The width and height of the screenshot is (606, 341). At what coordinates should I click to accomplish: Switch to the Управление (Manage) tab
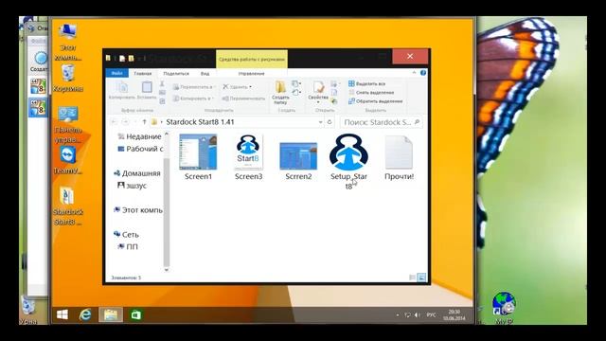(x=251, y=73)
